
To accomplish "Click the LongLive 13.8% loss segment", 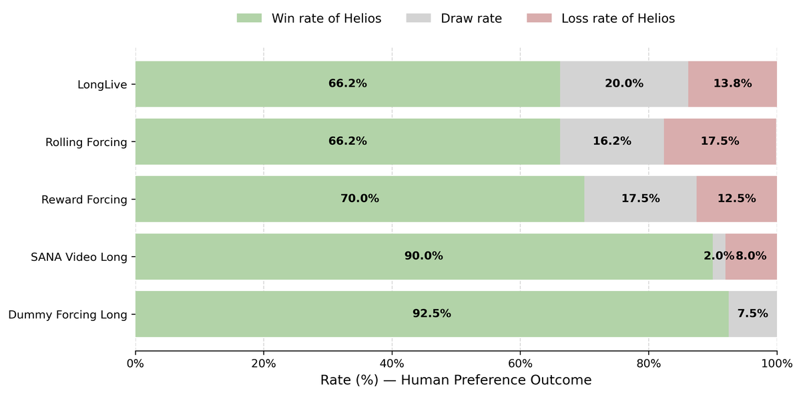I will [x=732, y=84].
